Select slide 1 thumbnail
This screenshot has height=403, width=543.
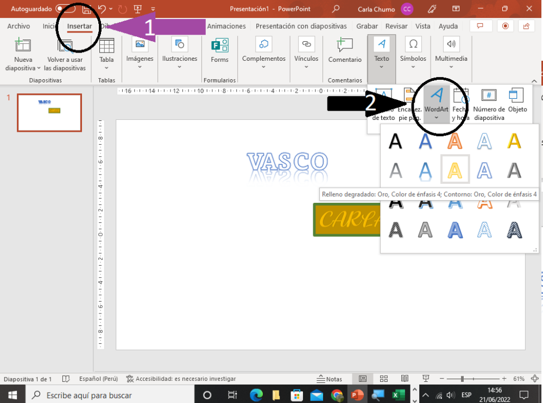click(x=49, y=113)
